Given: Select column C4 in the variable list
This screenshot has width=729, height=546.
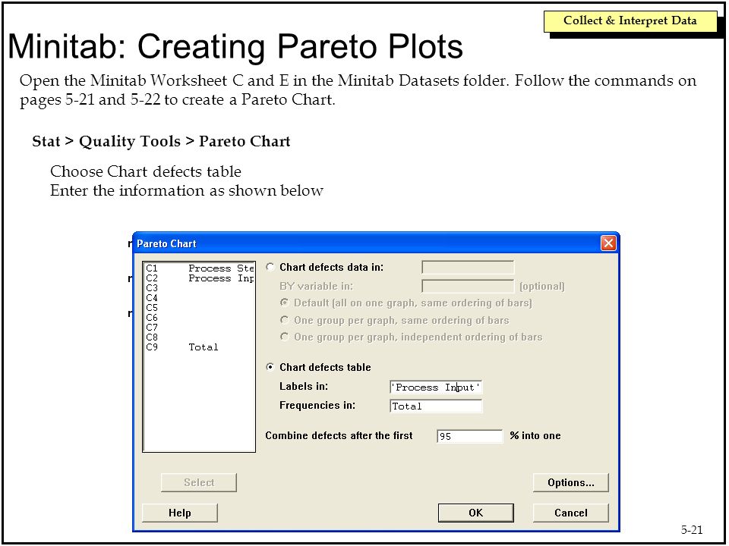Looking at the screenshot, I should (200, 297).
